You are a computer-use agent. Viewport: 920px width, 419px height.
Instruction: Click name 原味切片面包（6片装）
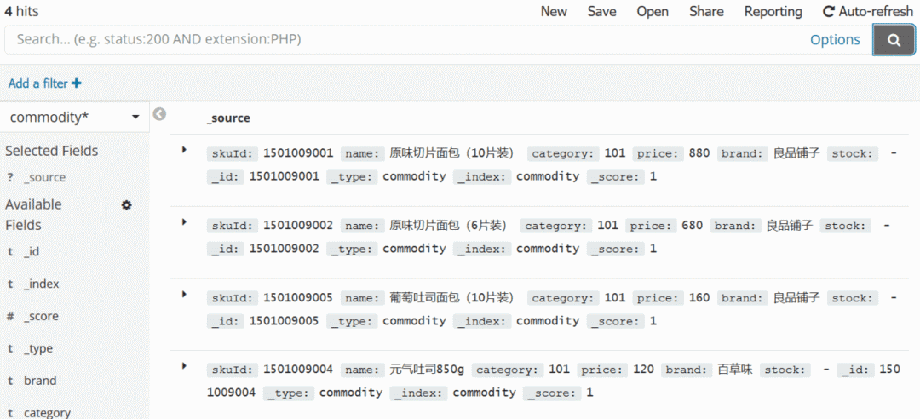[x=448, y=226]
